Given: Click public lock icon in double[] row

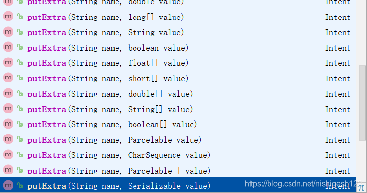Looking at the screenshot, I should coord(20,93).
